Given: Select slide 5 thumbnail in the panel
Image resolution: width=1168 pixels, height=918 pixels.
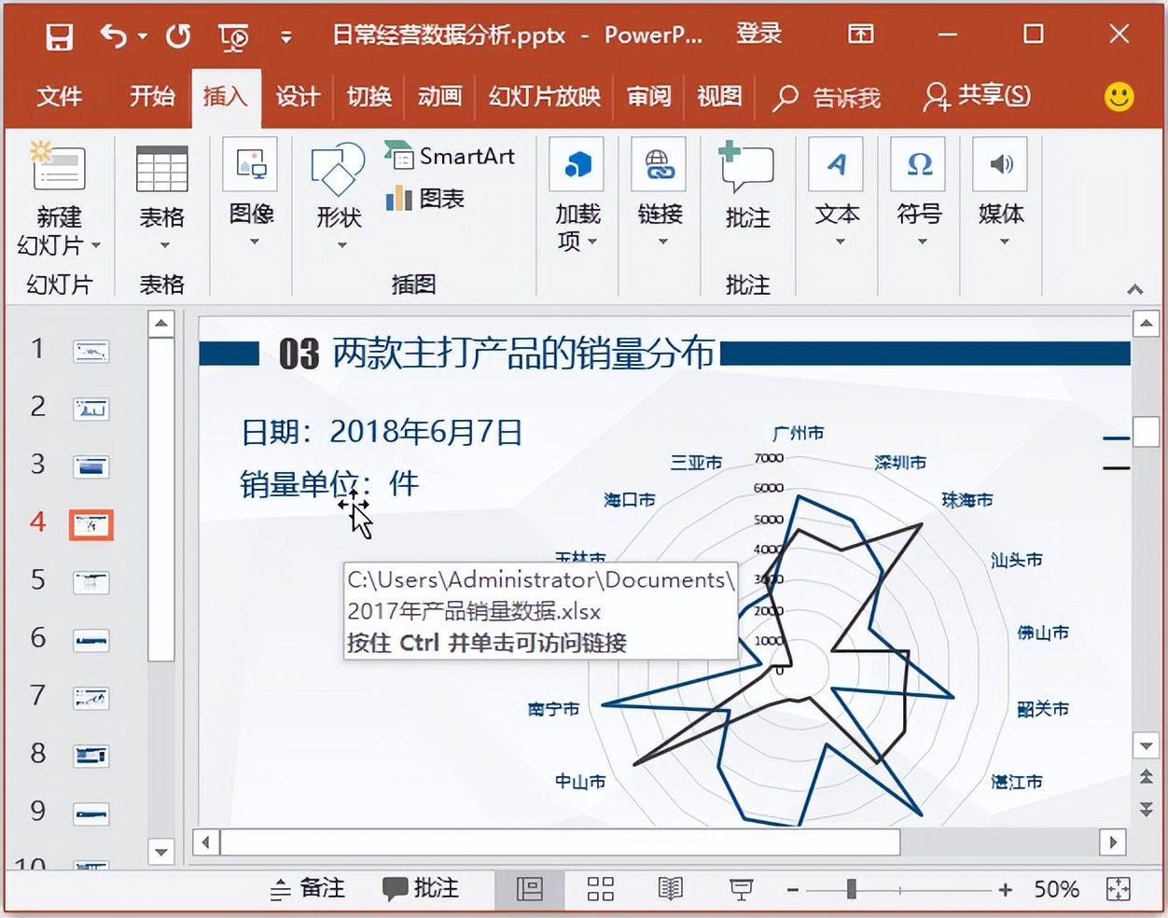Looking at the screenshot, I should [x=90, y=581].
